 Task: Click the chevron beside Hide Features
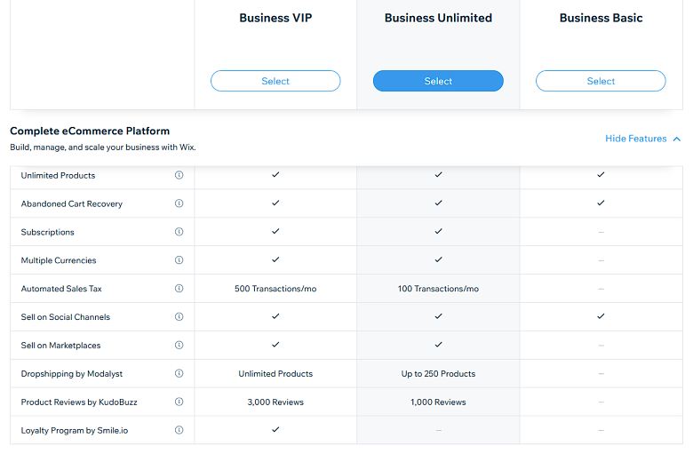pos(677,139)
